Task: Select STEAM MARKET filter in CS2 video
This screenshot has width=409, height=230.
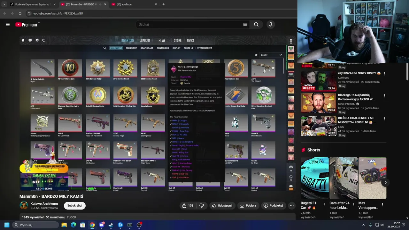Action: (204, 48)
